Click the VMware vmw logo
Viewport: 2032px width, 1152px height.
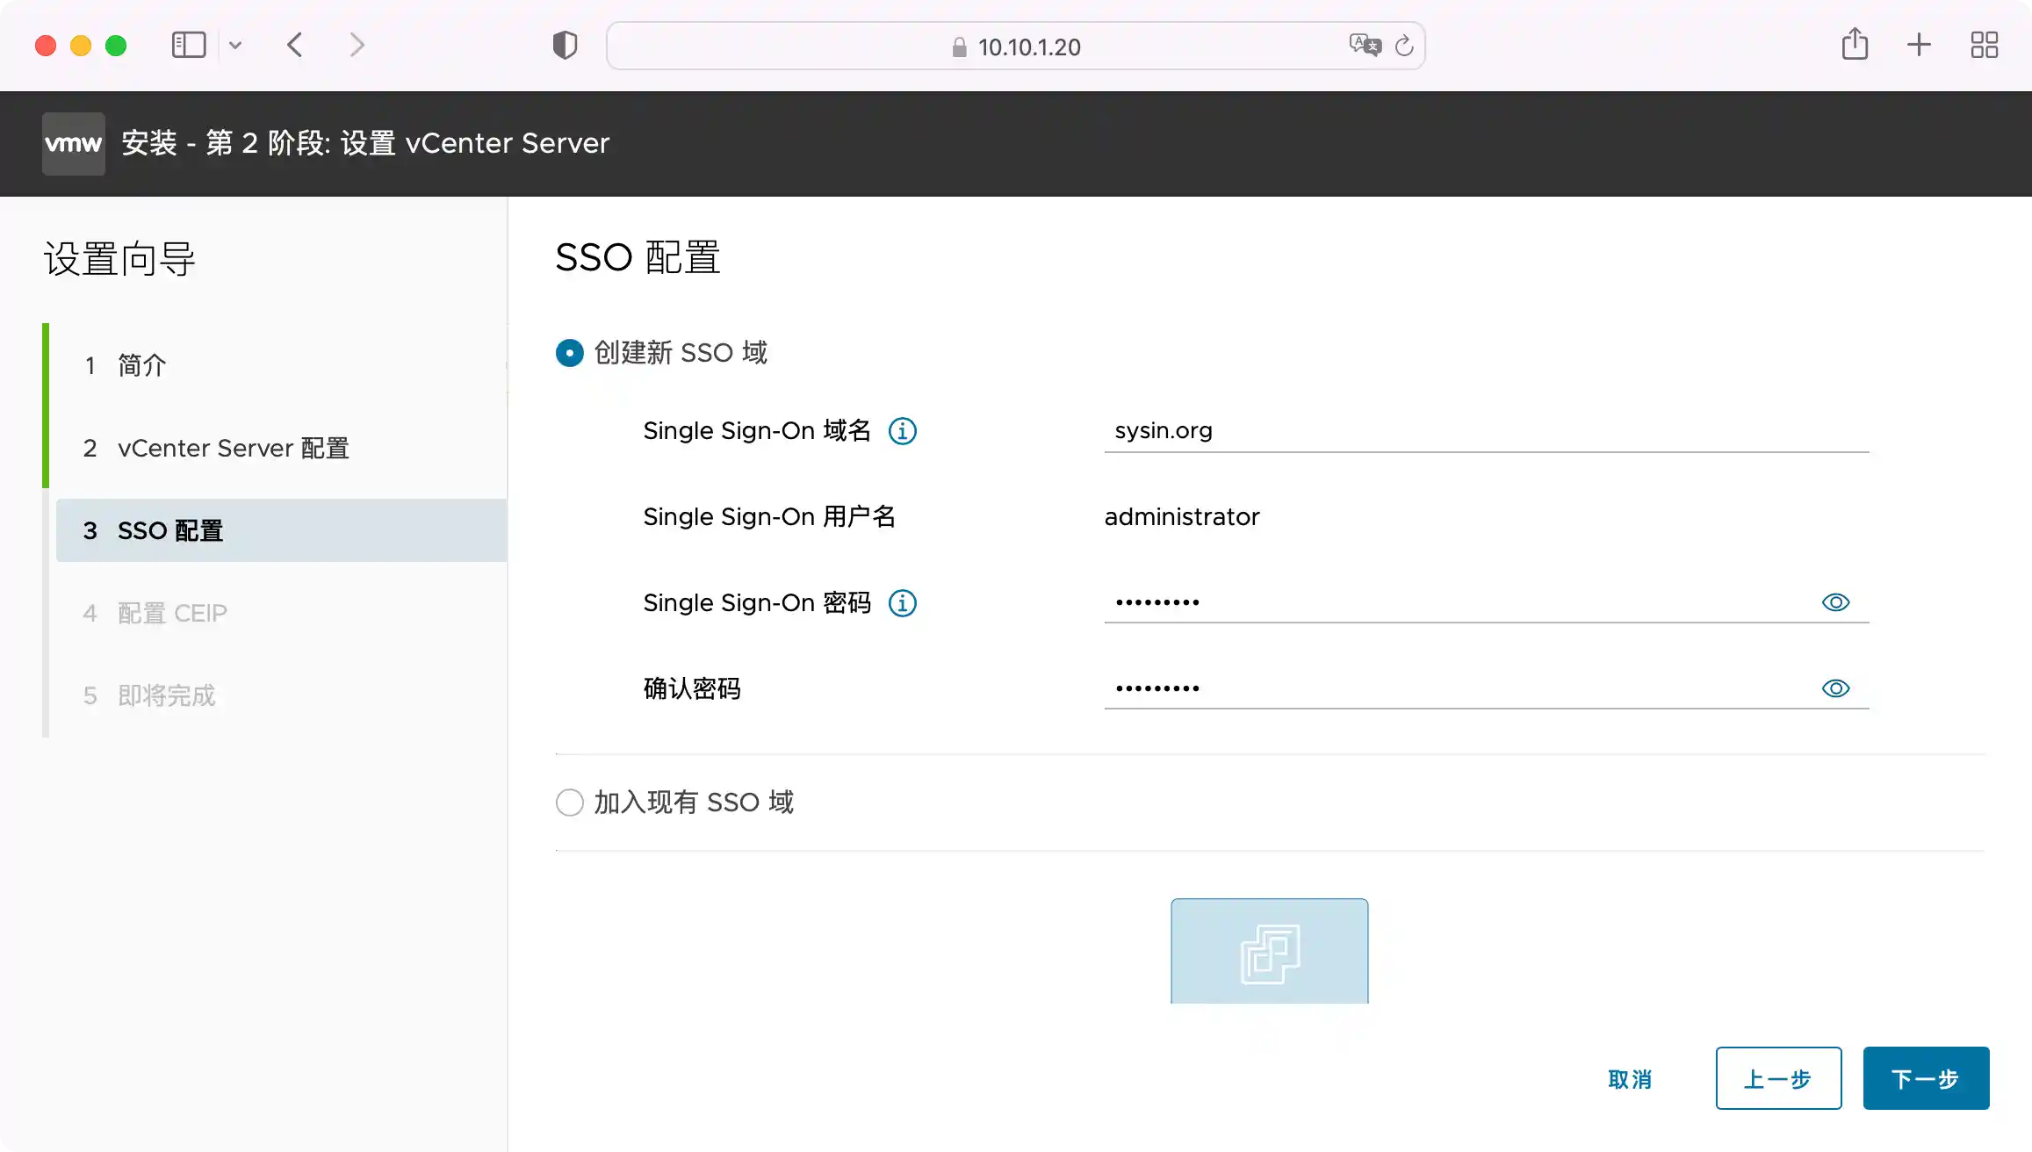tap(74, 143)
